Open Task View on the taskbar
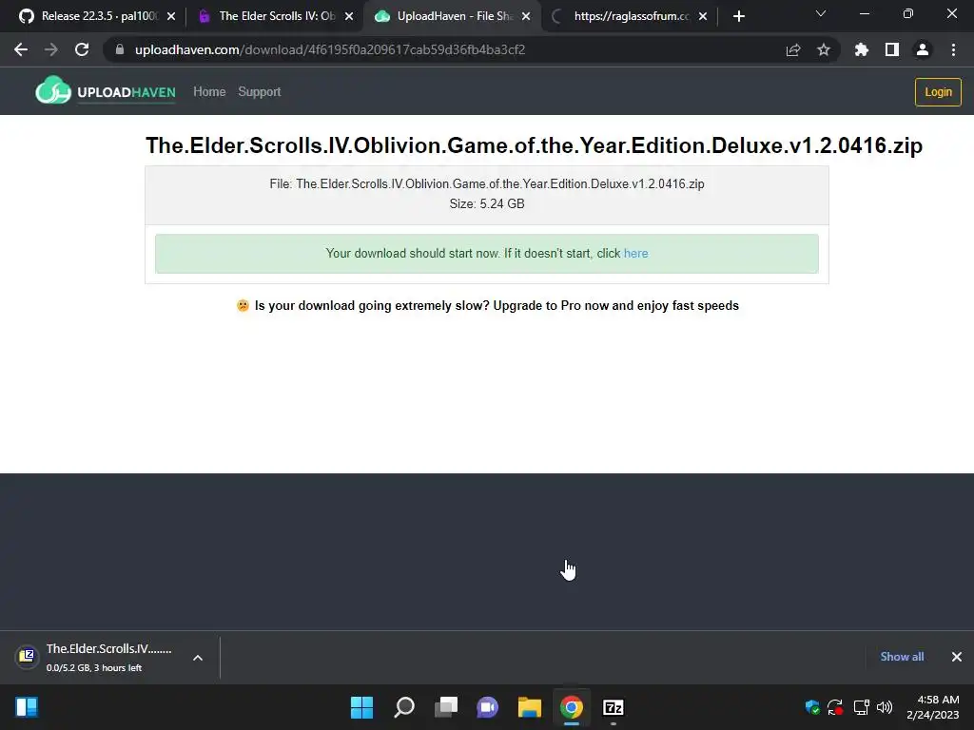Viewport: 974px width, 730px height. pyautogui.click(x=445, y=707)
